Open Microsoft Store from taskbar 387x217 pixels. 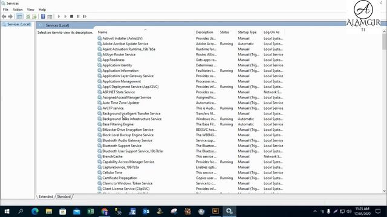pos(63,212)
